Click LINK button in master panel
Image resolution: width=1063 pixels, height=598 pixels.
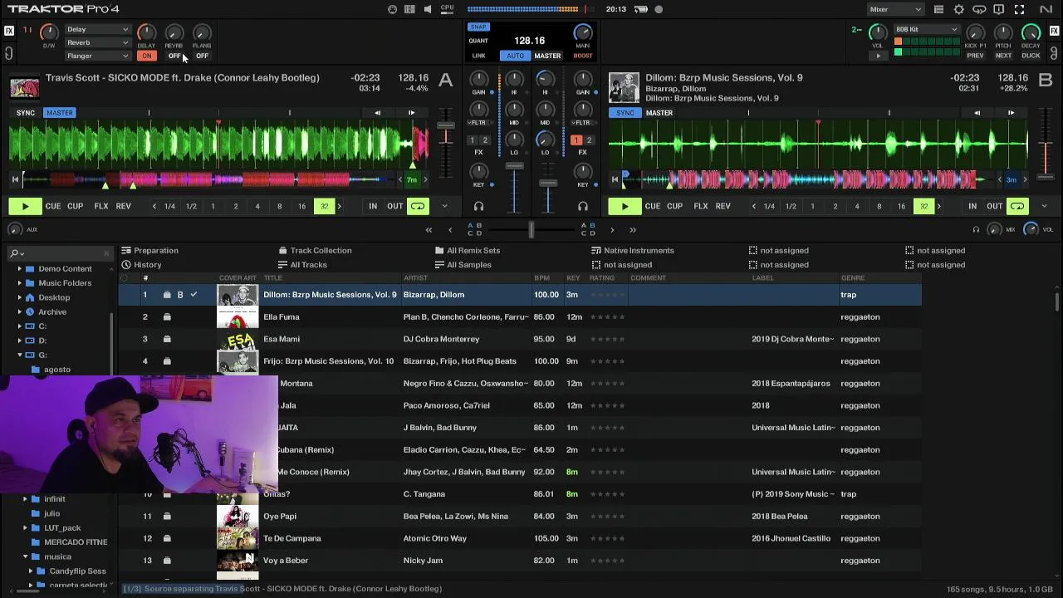pyautogui.click(x=478, y=56)
